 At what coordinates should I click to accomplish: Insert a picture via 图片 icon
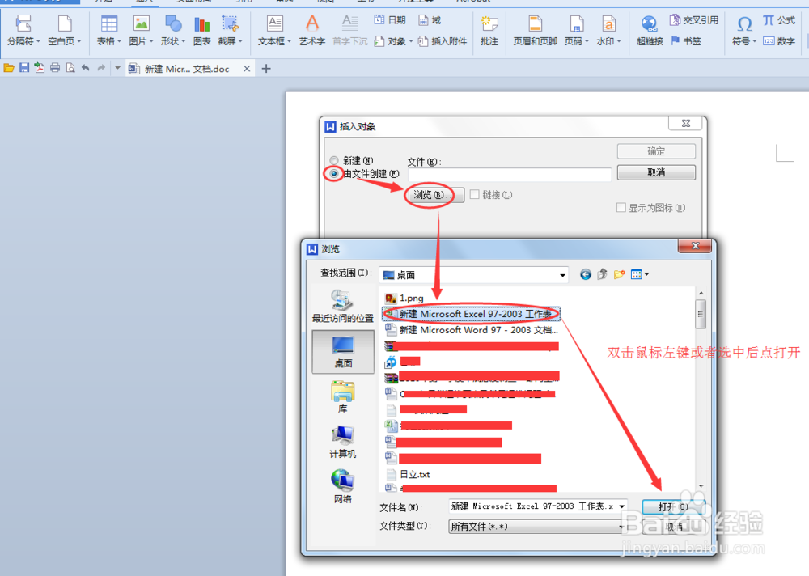pos(141,30)
